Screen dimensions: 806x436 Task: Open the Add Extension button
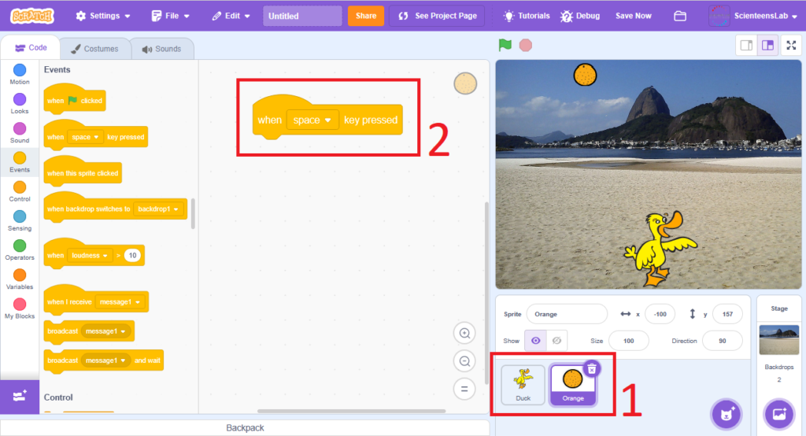pos(20,397)
